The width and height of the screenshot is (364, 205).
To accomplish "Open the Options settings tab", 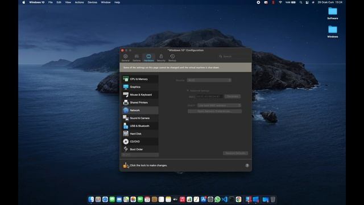I will (136, 58).
